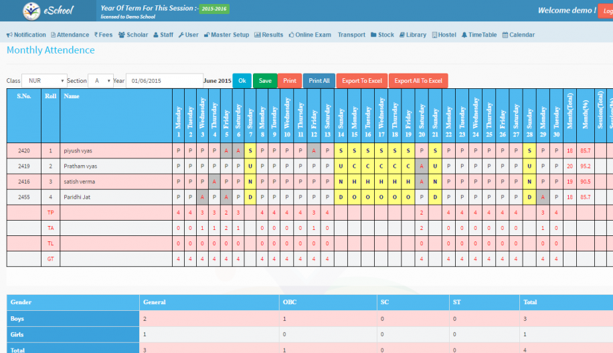Click the TP row label
Viewport: 613px width, 353px height.
coord(50,213)
